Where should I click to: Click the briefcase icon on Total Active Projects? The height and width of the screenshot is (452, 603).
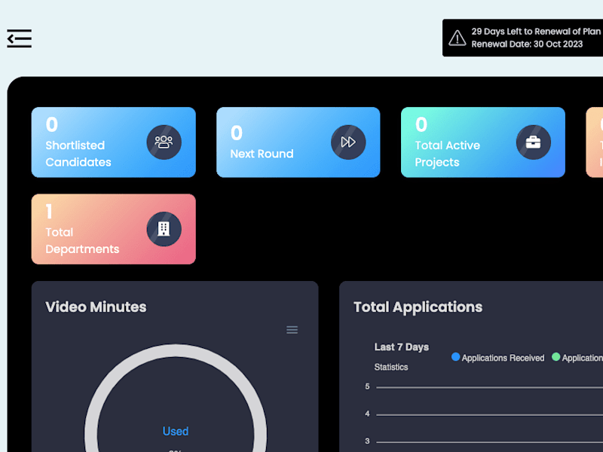tap(534, 142)
